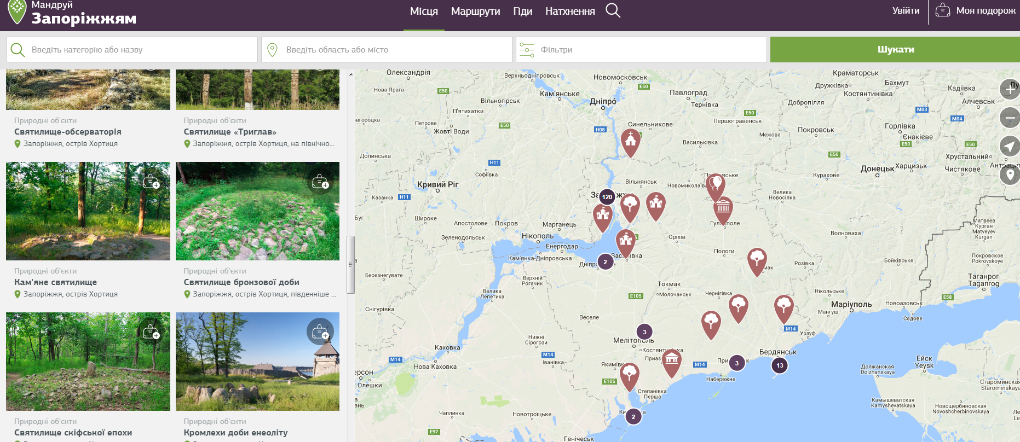Expand the Фільтри filter dropdown
The image size is (1020, 442).
(641, 50)
